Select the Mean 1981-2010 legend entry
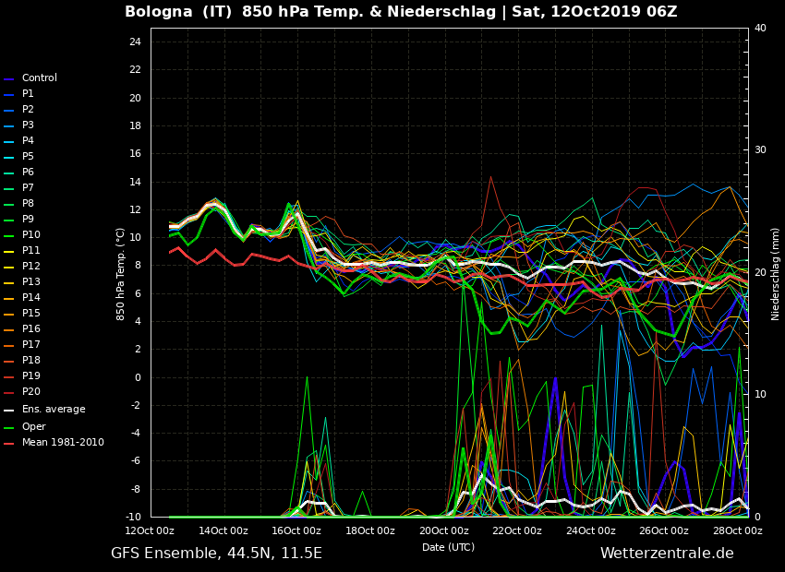Screen dimensions: 785x572 [62, 443]
